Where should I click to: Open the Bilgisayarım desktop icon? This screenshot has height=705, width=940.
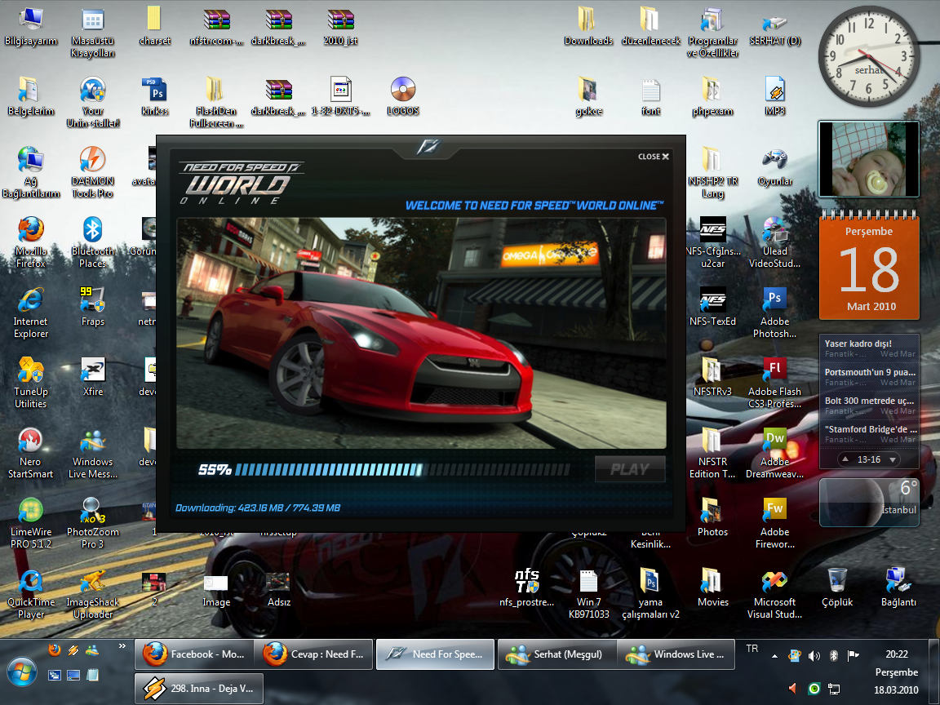coord(30,26)
